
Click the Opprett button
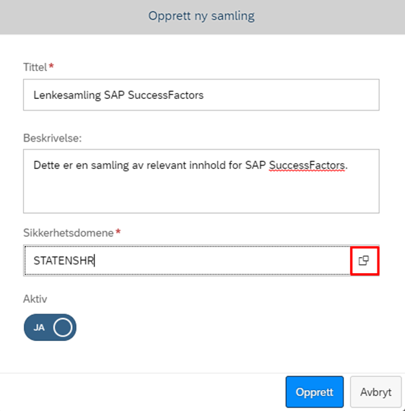(314, 392)
